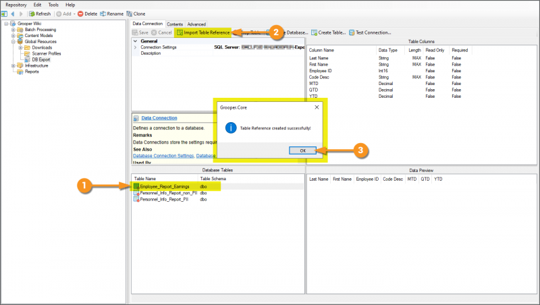540x305 pixels.
Task: Click the Create Table button
Action: (328, 32)
